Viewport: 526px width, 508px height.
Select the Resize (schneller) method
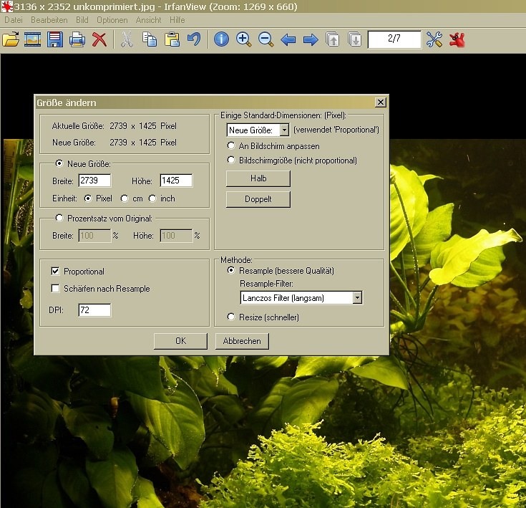(231, 317)
